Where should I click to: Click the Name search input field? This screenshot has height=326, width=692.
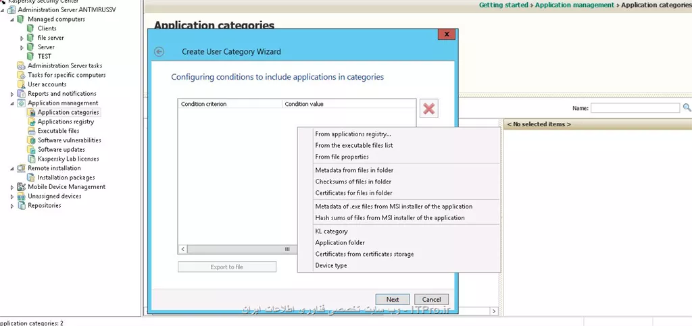click(635, 108)
